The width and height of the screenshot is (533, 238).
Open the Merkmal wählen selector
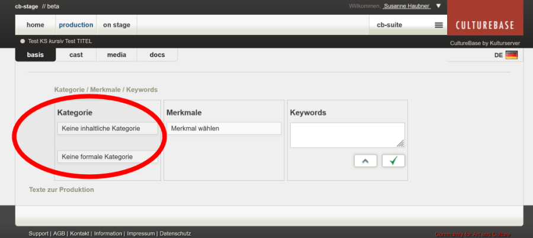[223, 128]
